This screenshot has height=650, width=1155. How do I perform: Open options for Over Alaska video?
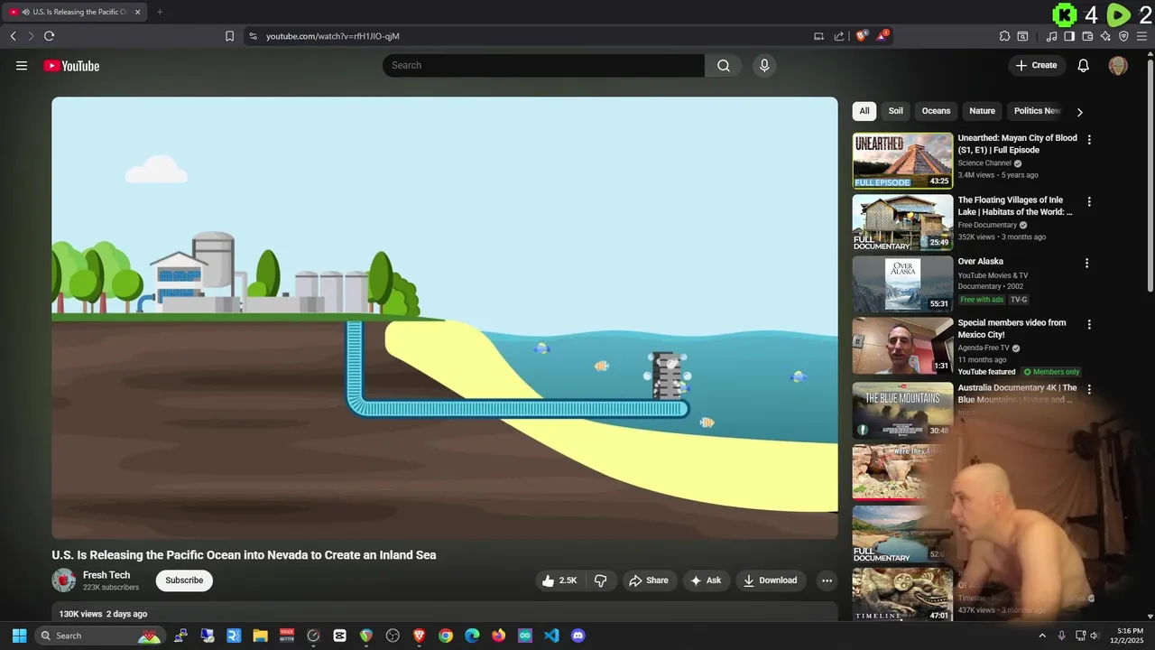click(1086, 263)
